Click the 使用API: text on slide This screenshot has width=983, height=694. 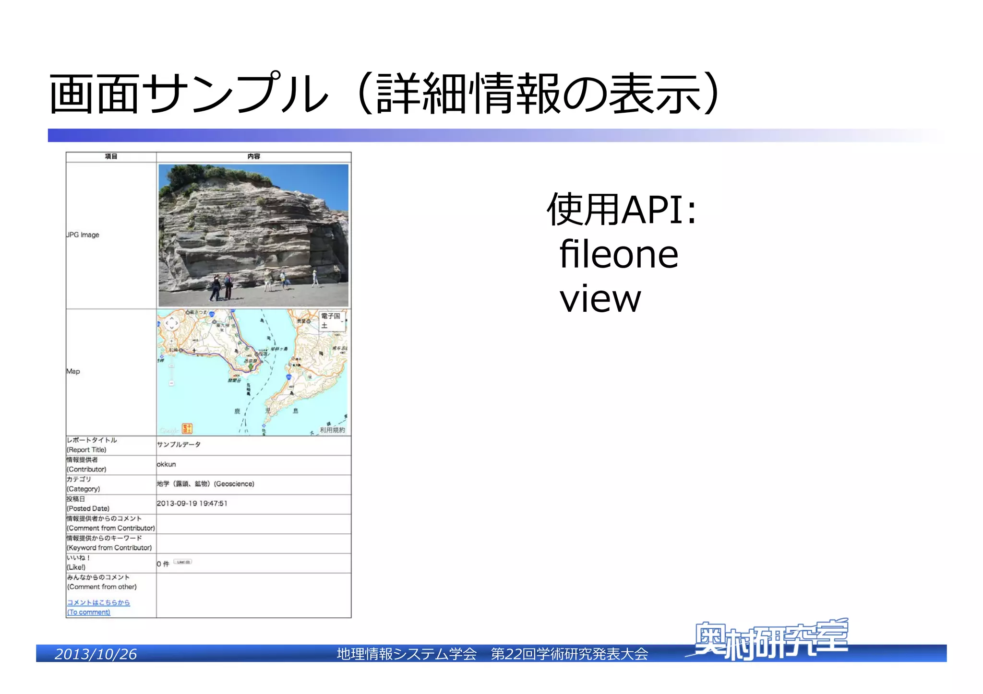point(622,210)
